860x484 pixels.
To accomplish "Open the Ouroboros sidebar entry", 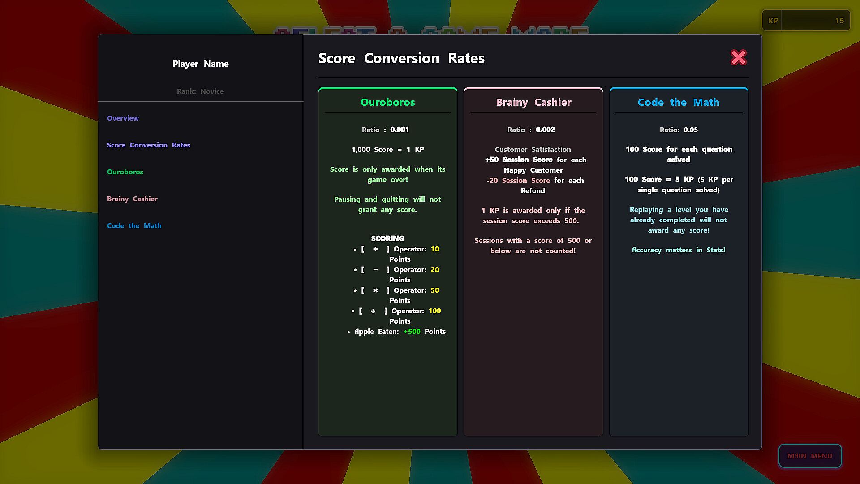I will (x=125, y=172).
